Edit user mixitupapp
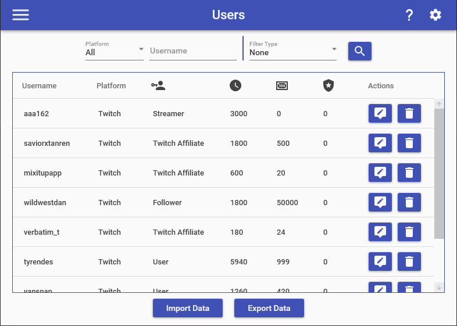 (380, 173)
